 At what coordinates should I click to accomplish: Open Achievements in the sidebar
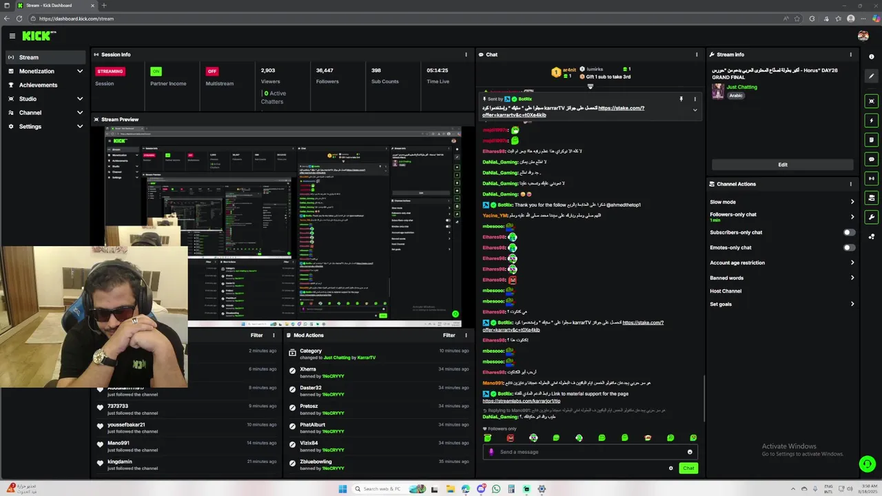pos(45,85)
